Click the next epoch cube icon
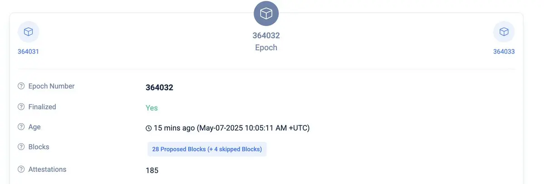The image size is (544, 184). [504, 32]
